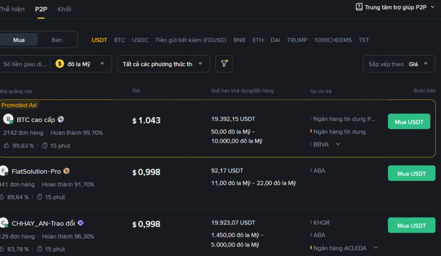Expand payment methods list next to BBVA
Viewport: 441px width, 256px height.
[338, 144]
